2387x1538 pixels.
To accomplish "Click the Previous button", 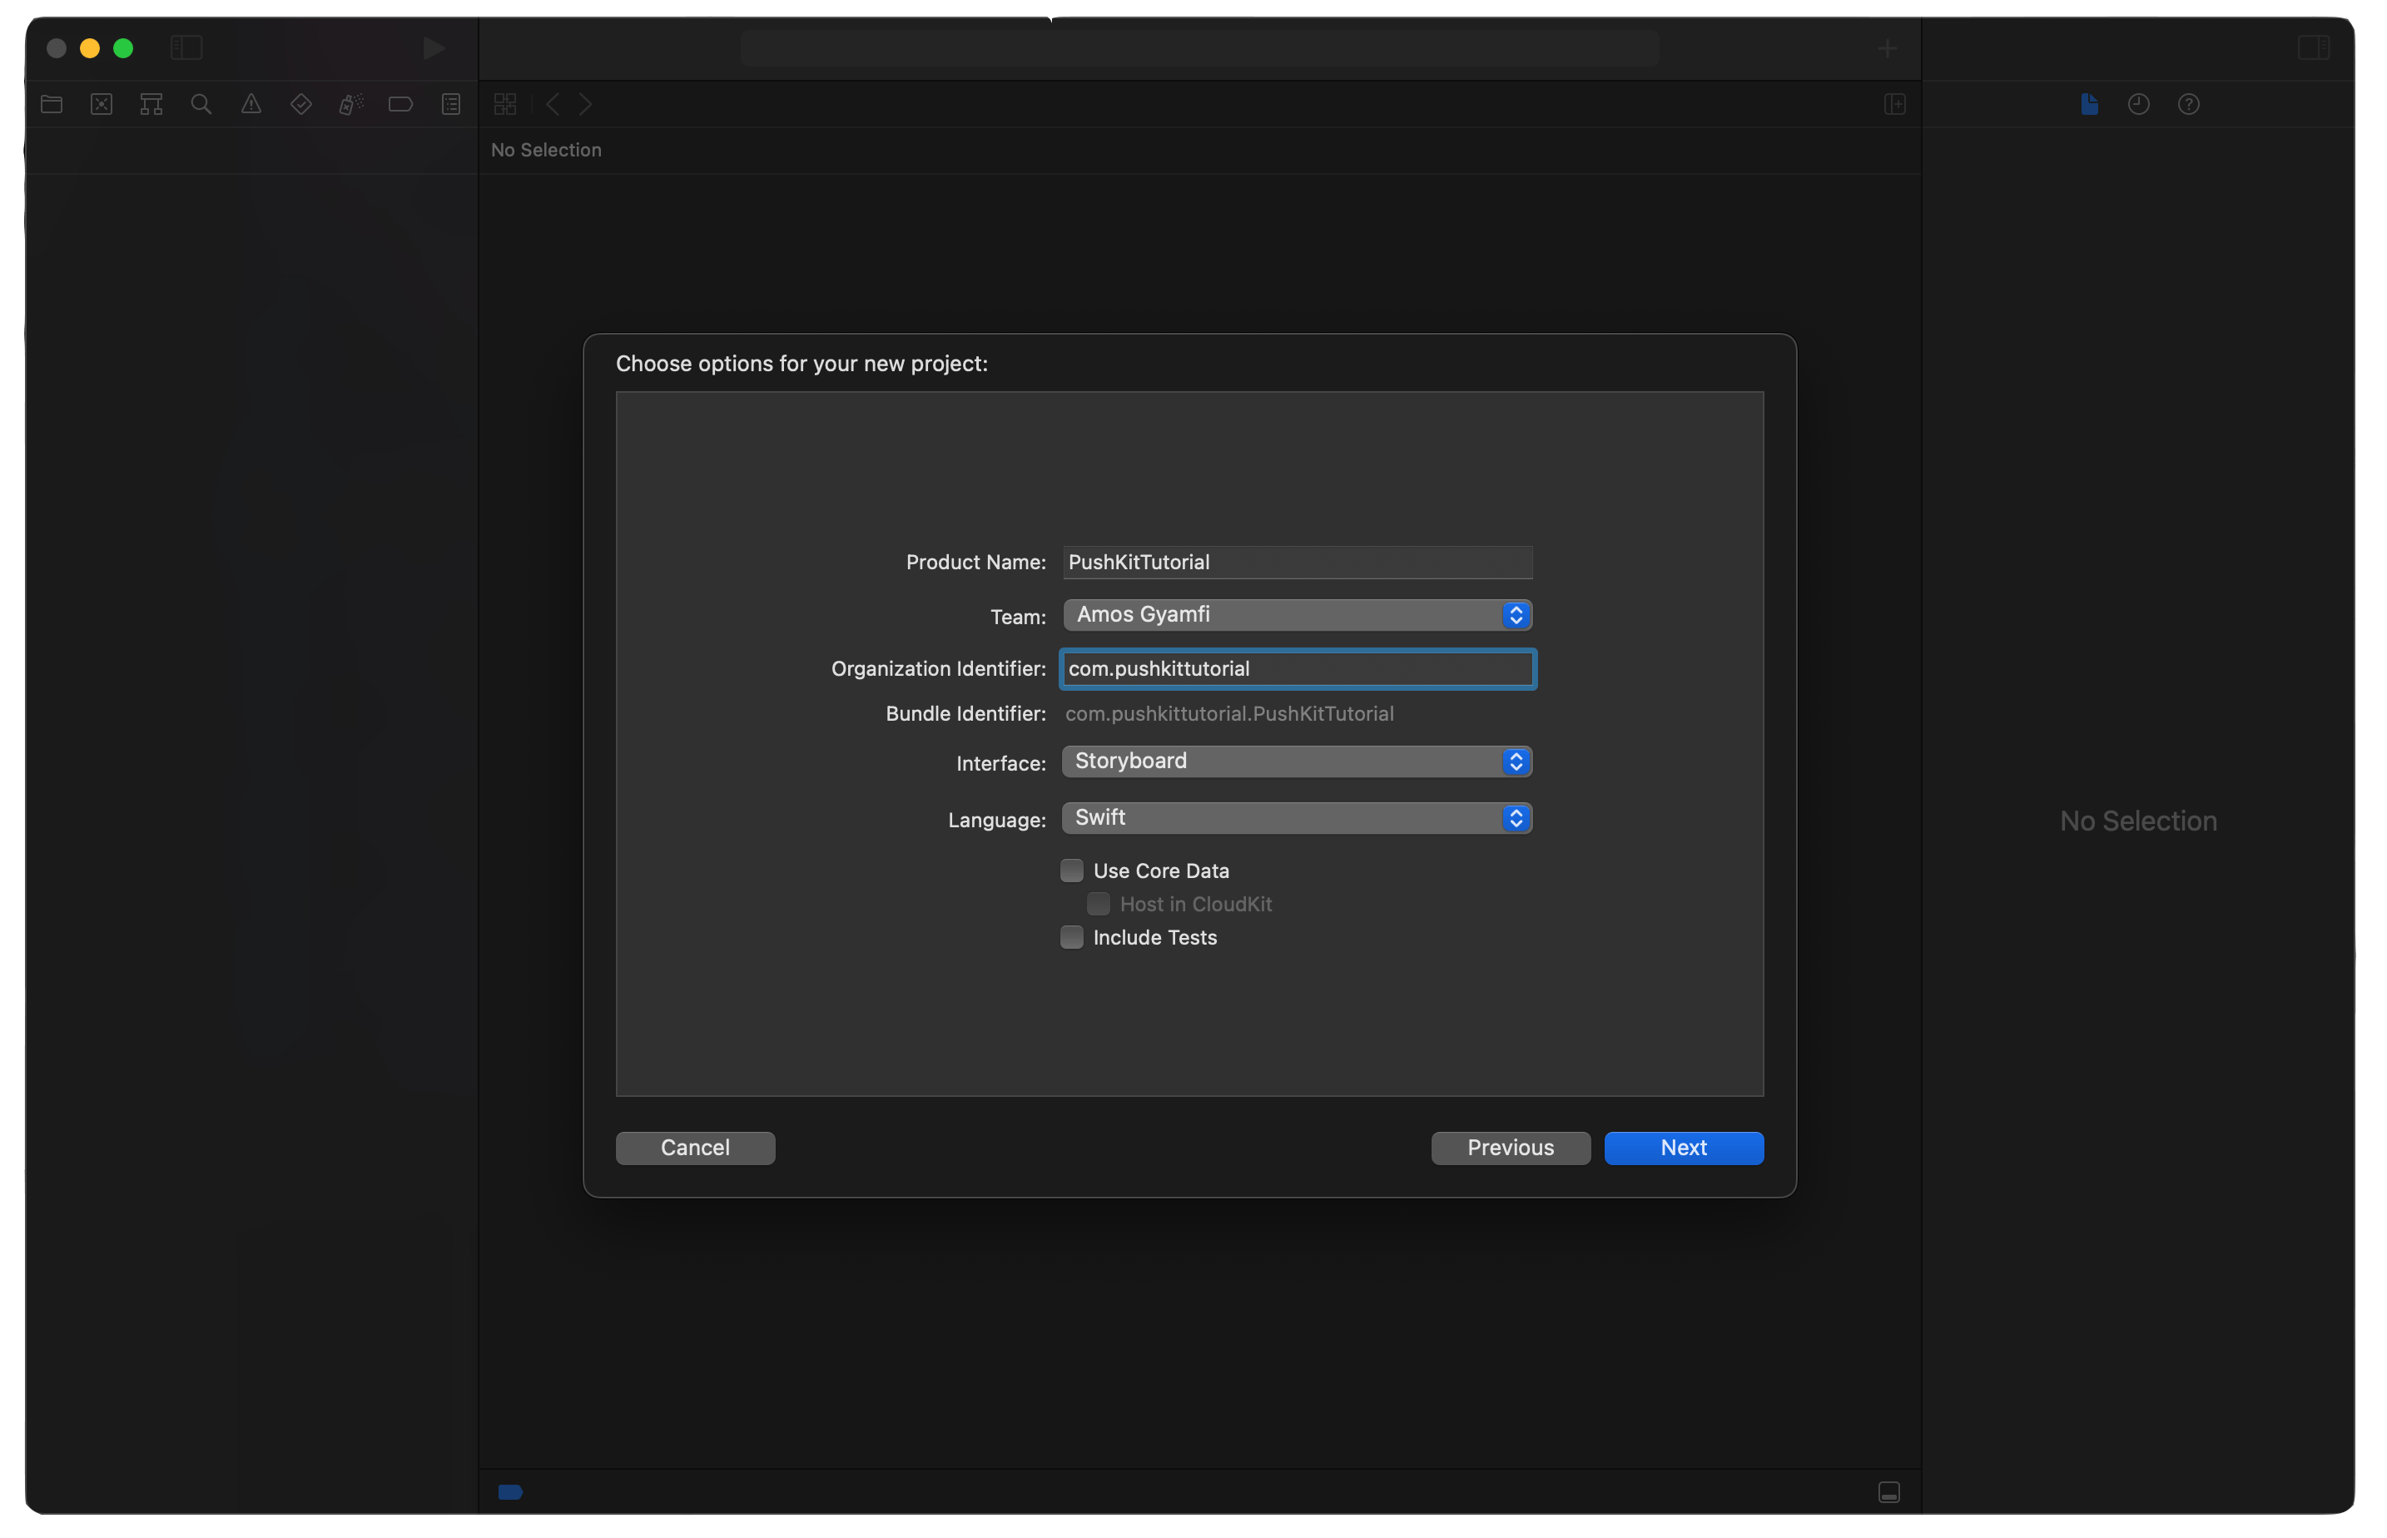I will (1510, 1148).
